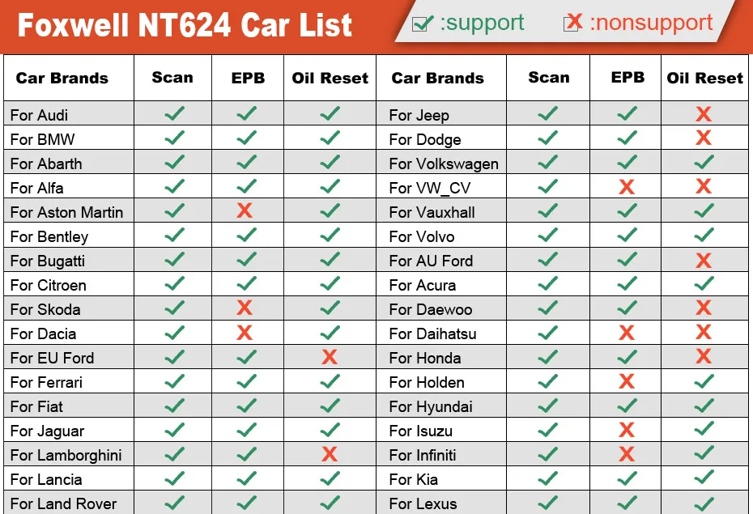Click the red X for Daihatsu Oil Reset

coord(704,332)
